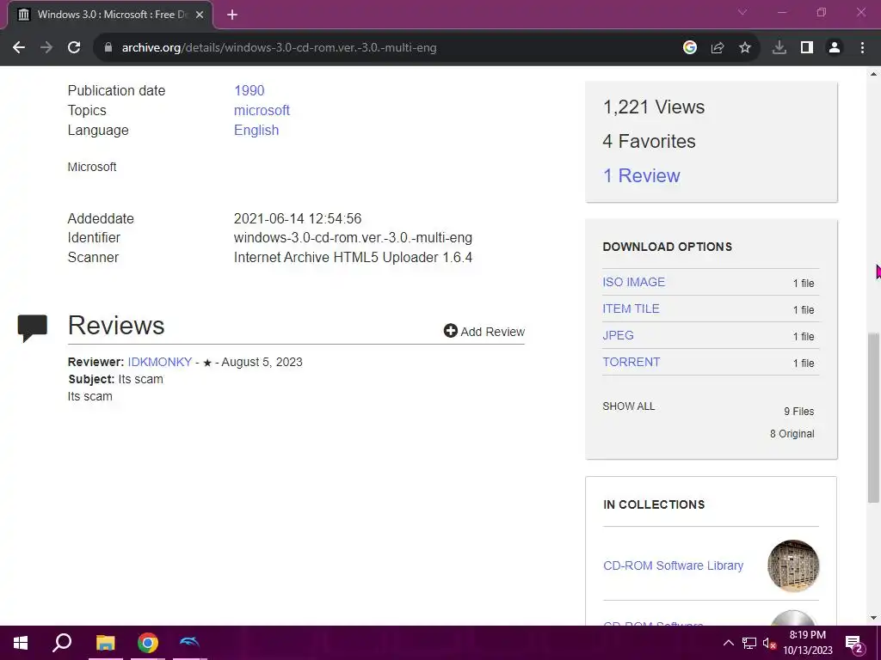This screenshot has height=660, width=881.
Task: Click the browser forward arrow
Action: [x=46, y=48]
